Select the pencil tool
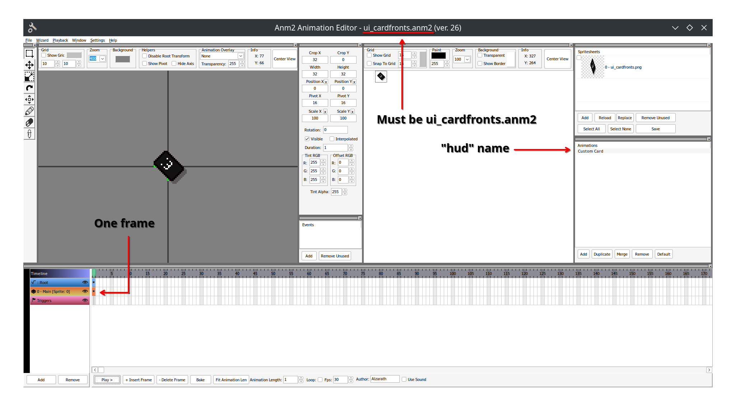Viewport: 736px width, 415px height. click(x=29, y=111)
